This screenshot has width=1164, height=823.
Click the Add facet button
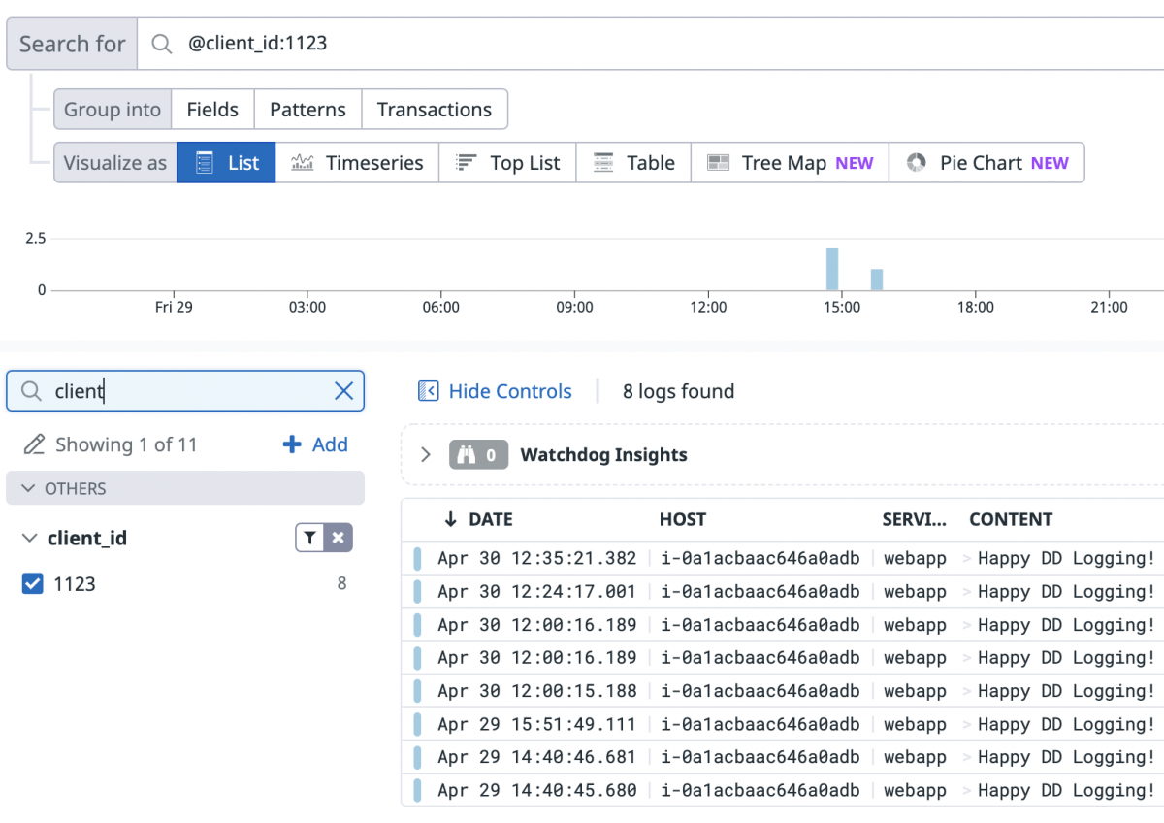point(315,444)
